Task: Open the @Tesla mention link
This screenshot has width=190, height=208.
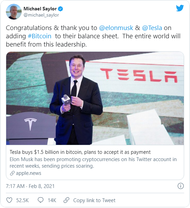Action: 152,28
